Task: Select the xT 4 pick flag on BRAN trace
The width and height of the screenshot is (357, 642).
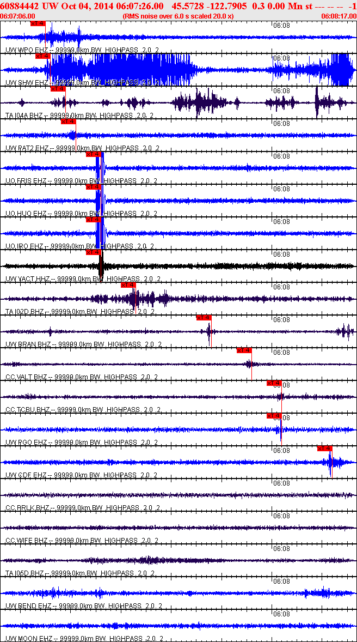Action: tap(204, 318)
